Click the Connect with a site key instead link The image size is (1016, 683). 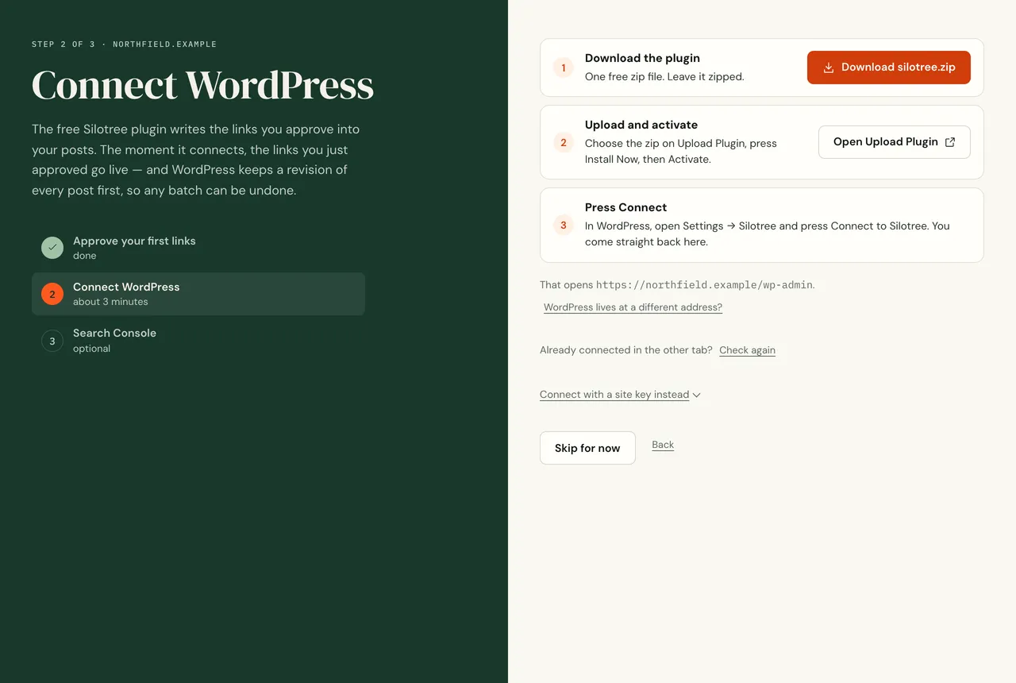614,395
